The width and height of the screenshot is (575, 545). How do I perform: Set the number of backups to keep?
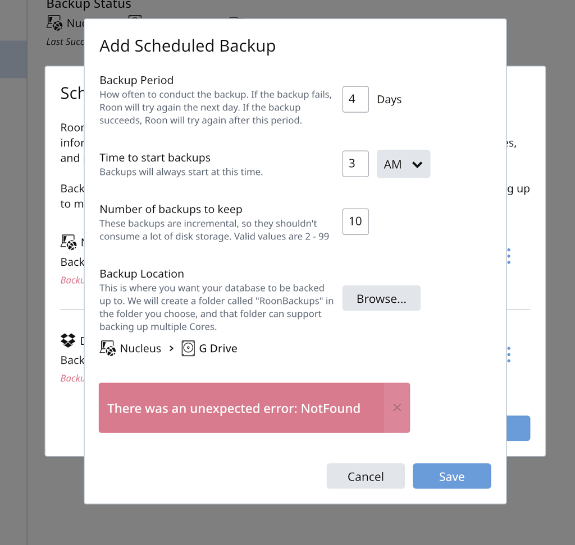[355, 221]
